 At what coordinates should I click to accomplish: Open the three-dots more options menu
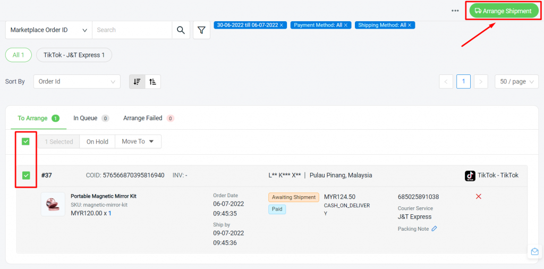455,11
